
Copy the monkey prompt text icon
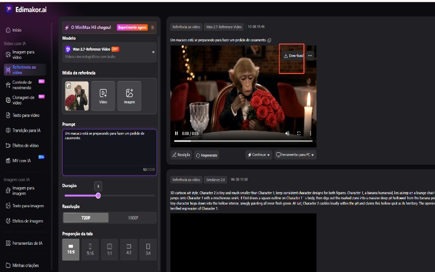point(269,40)
